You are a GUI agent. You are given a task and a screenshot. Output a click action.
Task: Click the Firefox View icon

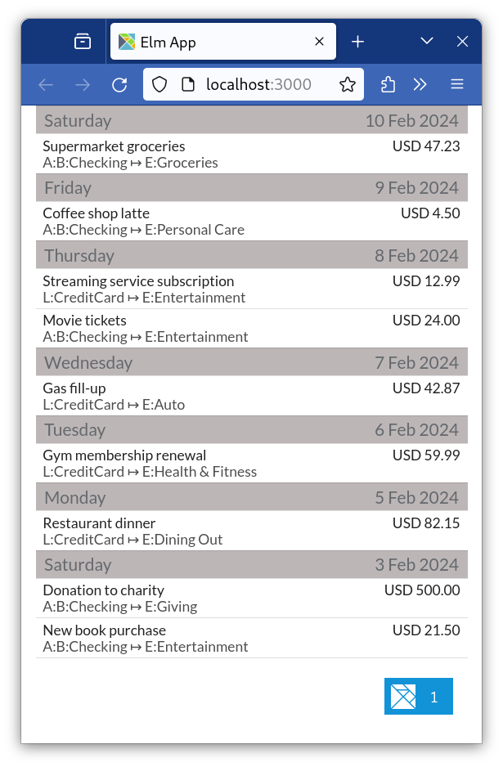coord(83,41)
